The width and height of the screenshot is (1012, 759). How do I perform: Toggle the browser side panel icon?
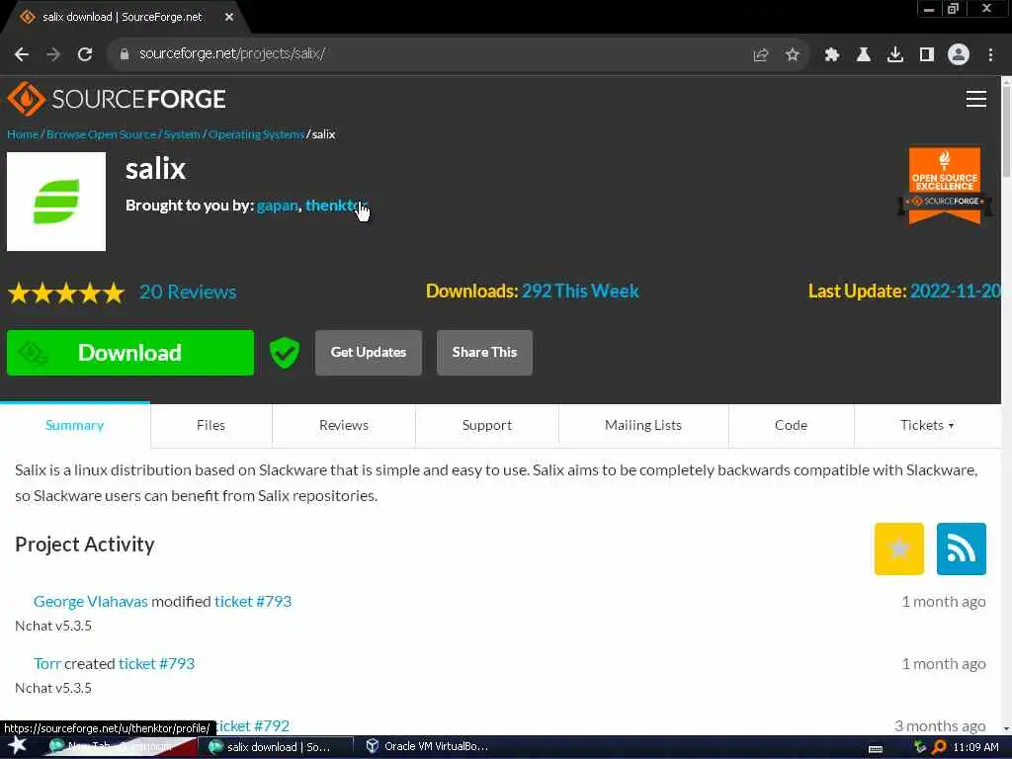[927, 55]
